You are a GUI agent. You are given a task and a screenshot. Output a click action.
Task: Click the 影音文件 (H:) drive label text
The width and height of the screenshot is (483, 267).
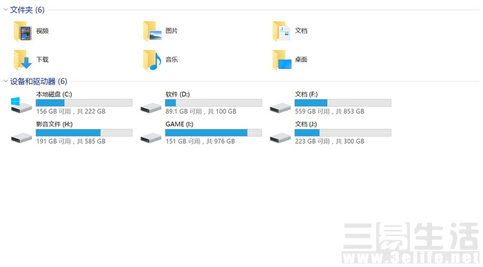55,124
